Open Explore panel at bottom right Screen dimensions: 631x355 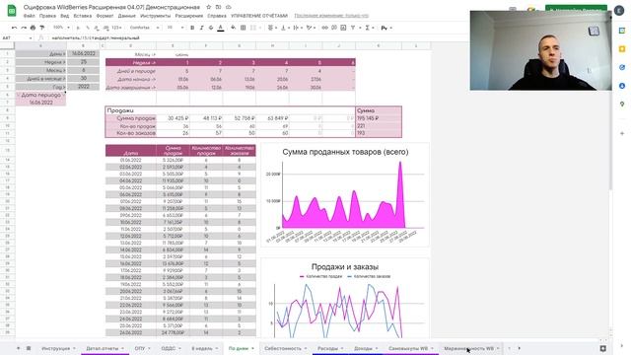(x=602, y=348)
